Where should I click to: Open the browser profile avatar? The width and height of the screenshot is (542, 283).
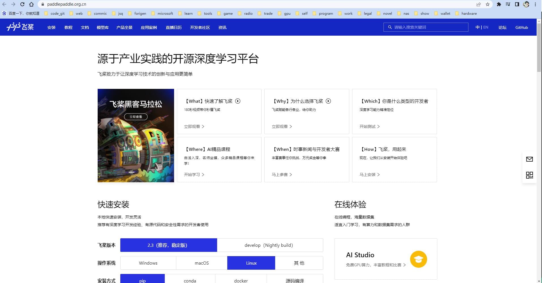coord(526,4)
